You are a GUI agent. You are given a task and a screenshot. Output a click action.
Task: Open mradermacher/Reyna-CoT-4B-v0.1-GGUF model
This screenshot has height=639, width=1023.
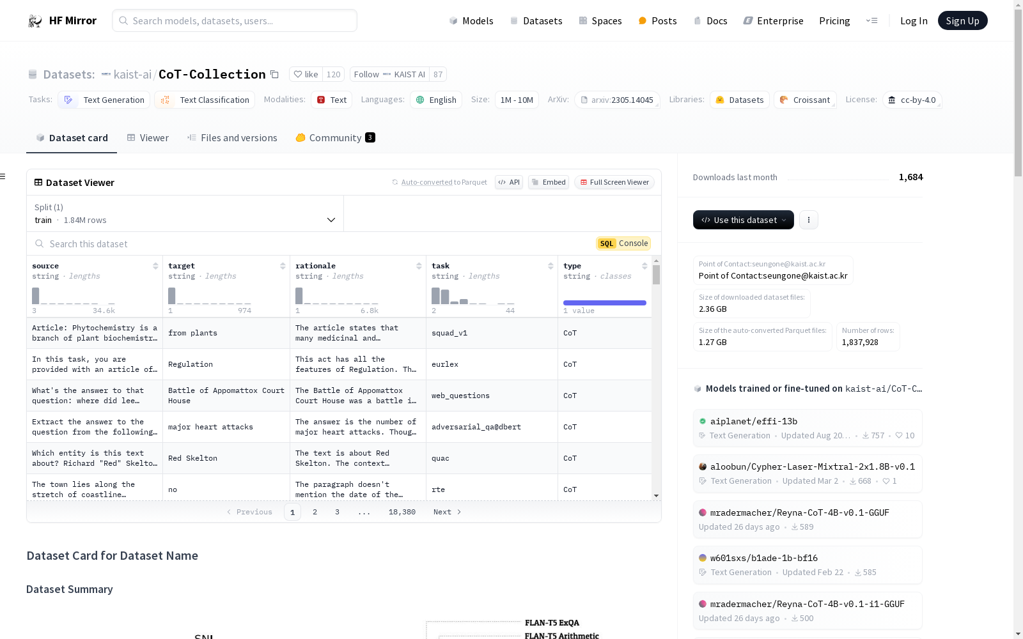(x=808, y=520)
